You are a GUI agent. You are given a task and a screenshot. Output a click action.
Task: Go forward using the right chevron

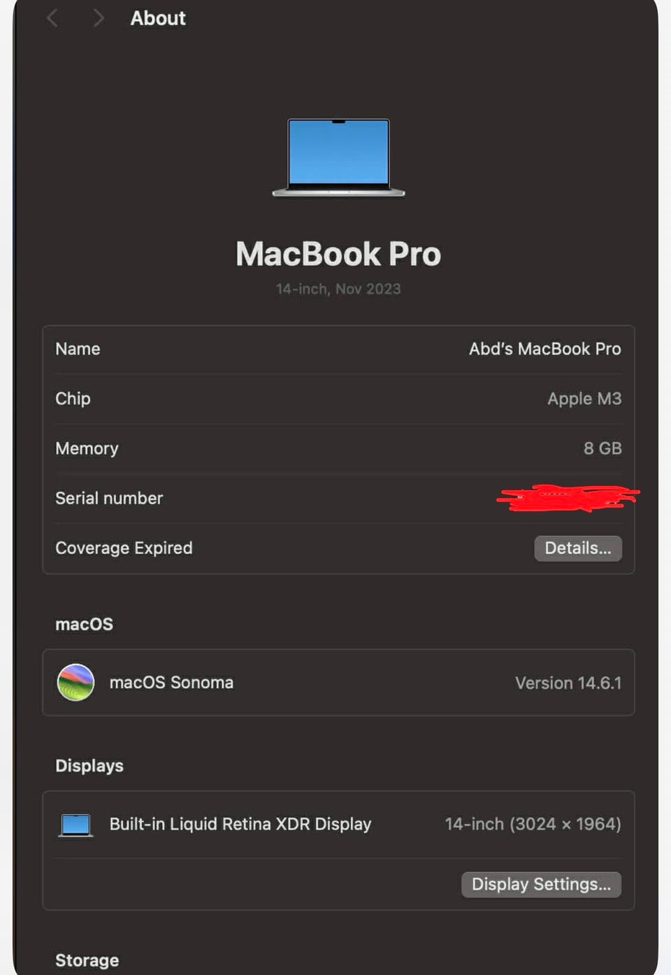click(98, 17)
